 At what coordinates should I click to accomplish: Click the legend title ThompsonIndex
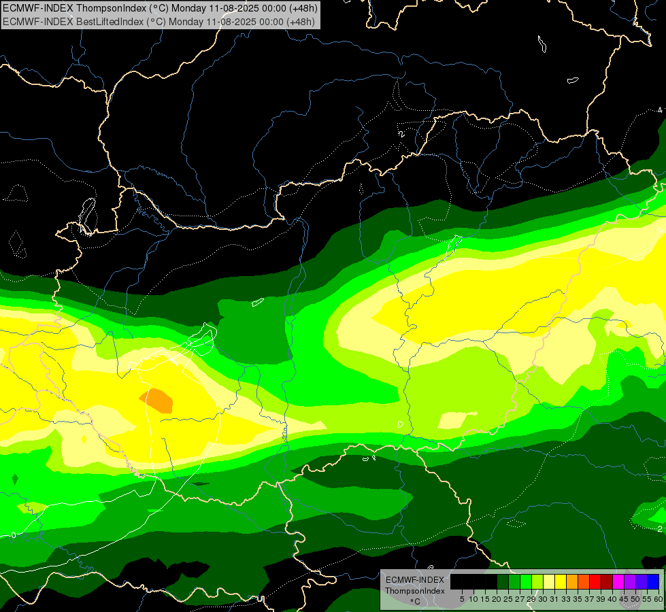click(x=415, y=591)
